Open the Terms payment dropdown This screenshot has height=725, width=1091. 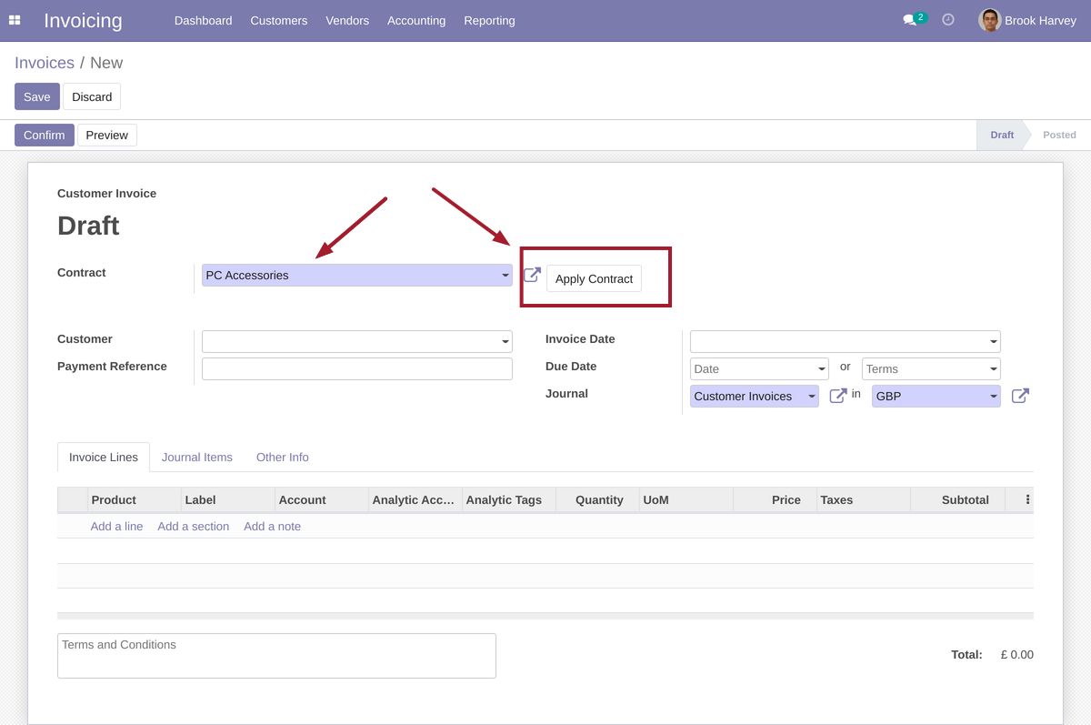(x=930, y=369)
